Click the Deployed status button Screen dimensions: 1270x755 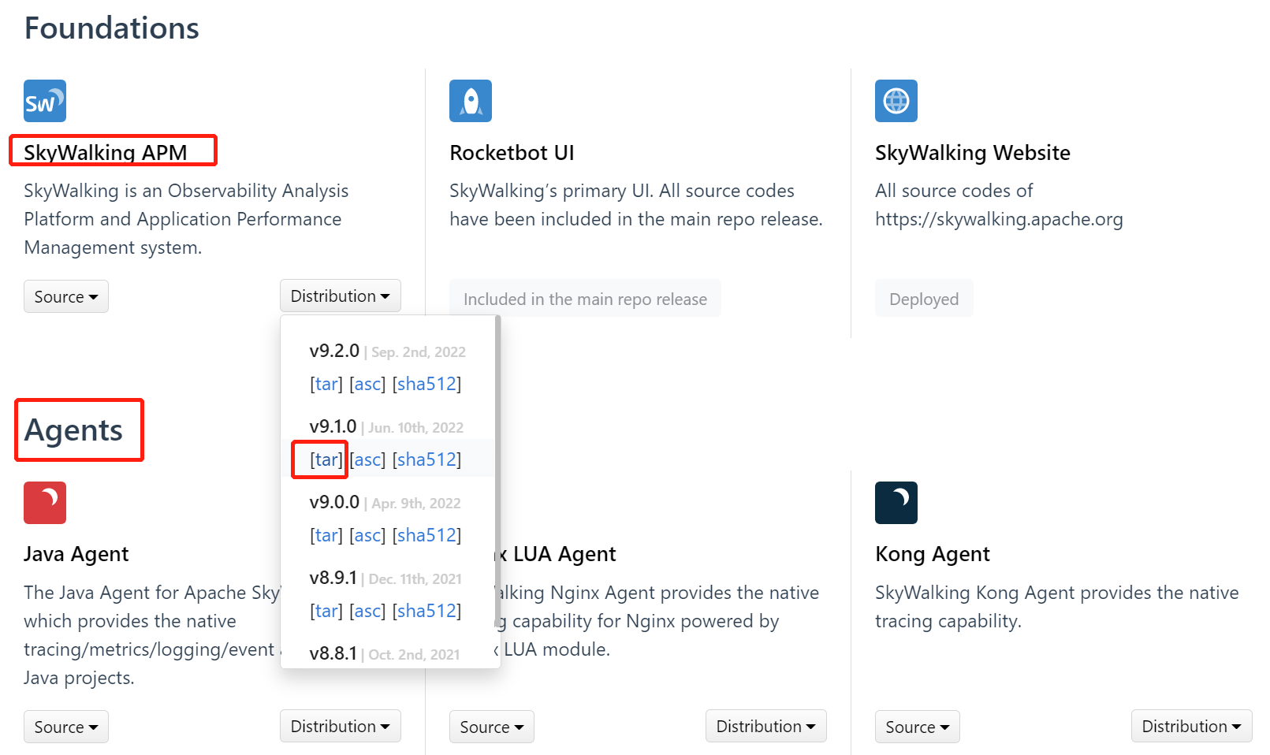click(x=924, y=299)
